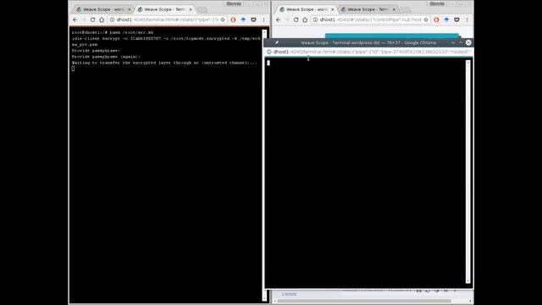The width and height of the screenshot is (542, 305).
Task: Close the first Weave Scope tab in the left window
Action: (x=130, y=9)
